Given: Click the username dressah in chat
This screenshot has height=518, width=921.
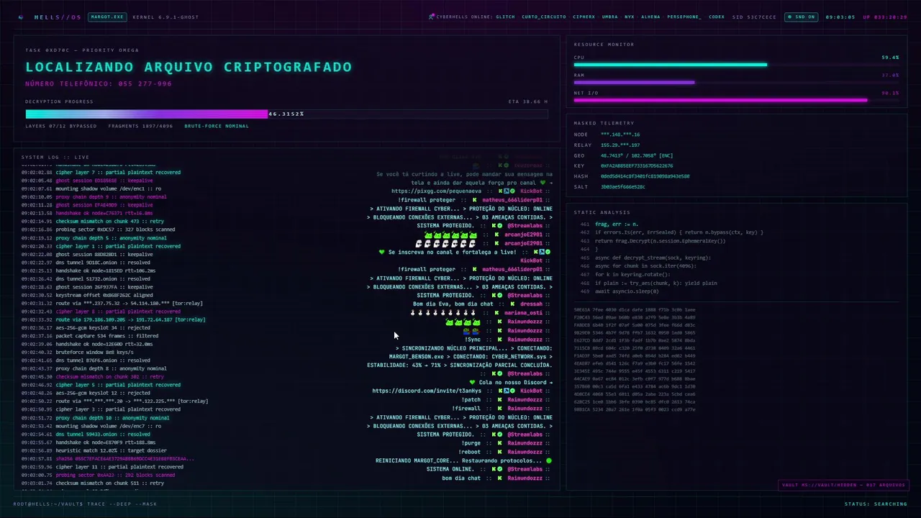Looking at the screenshot, I should (x=531, y=304).
